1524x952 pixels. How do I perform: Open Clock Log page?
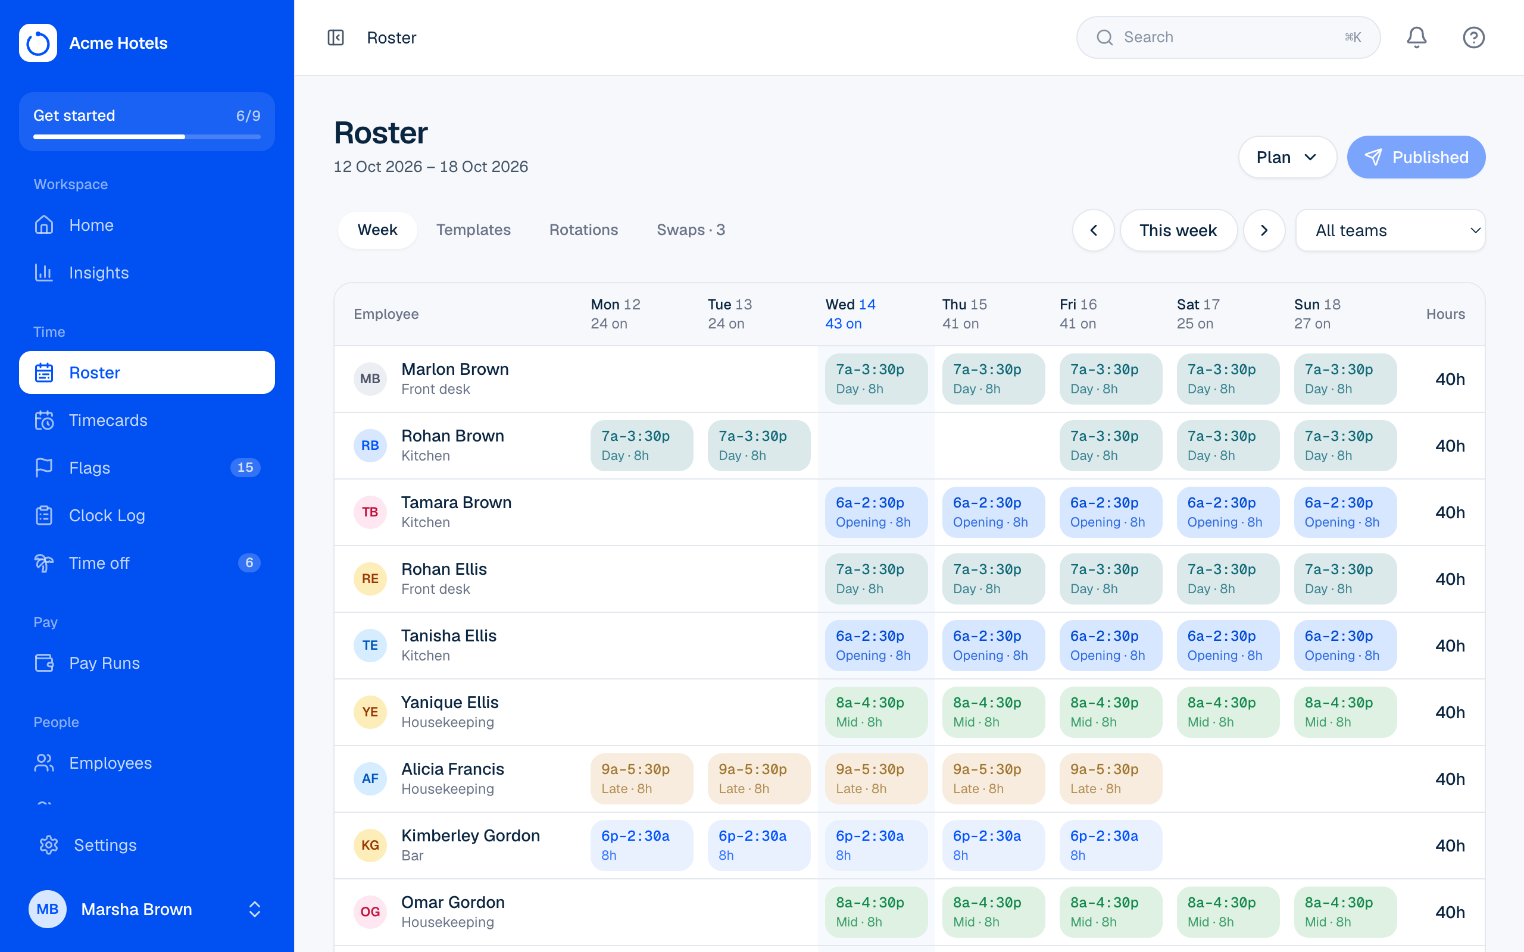pos(146,515)
